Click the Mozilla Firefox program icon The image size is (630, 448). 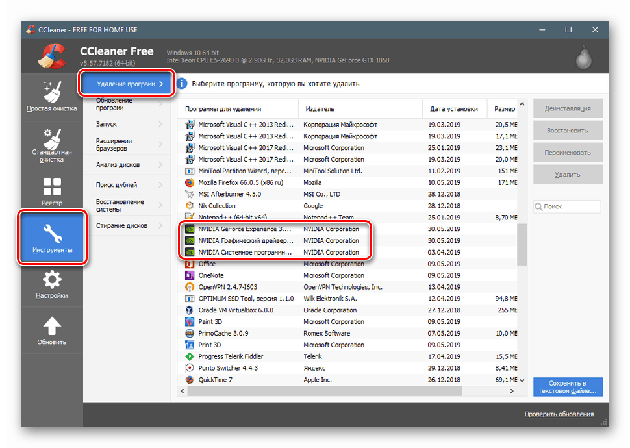pyautogui.click(x=190, y=182)
